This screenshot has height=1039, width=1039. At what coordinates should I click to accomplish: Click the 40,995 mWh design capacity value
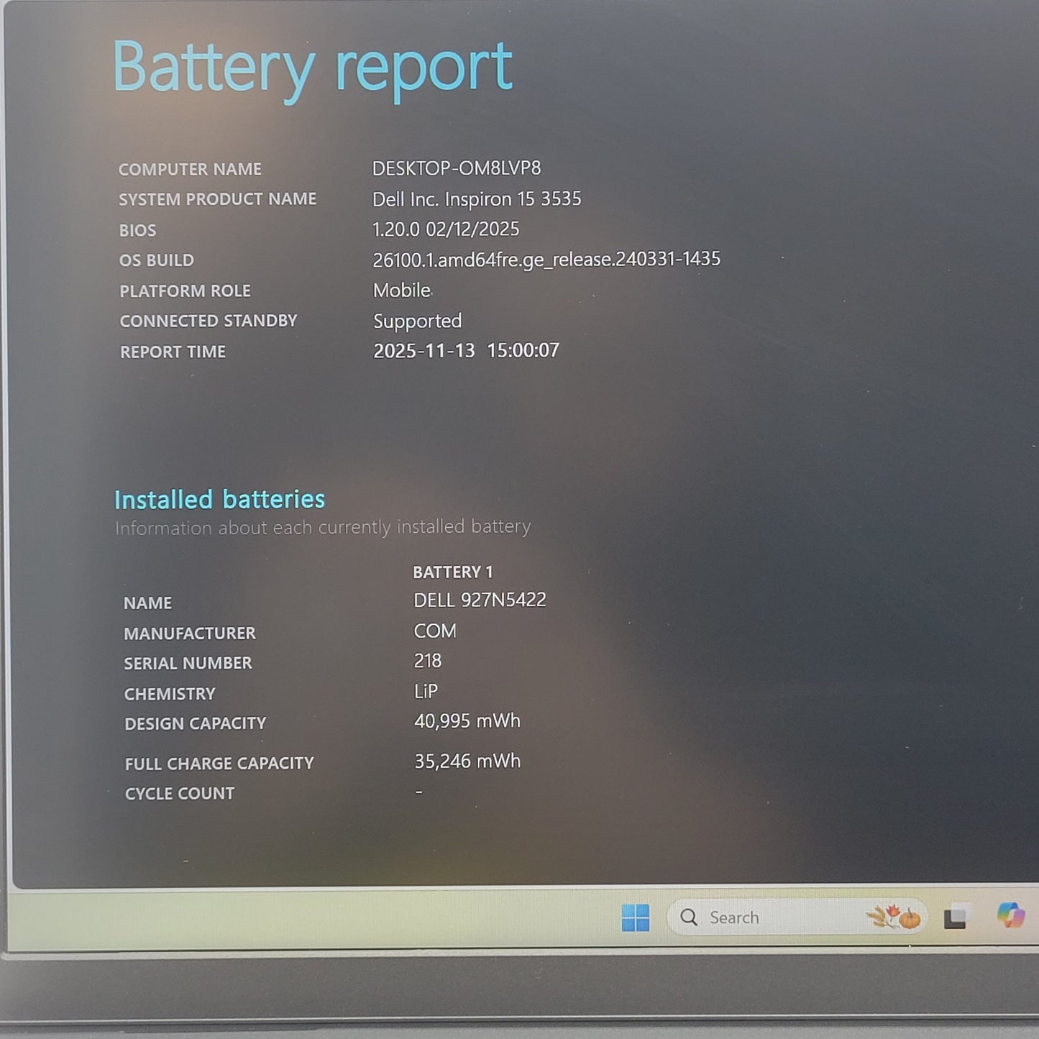466,720
